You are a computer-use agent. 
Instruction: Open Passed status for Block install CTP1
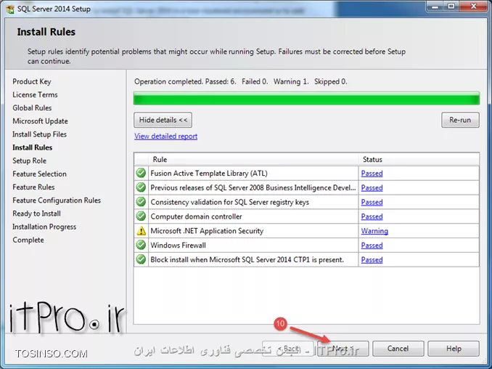pos(372,260)
